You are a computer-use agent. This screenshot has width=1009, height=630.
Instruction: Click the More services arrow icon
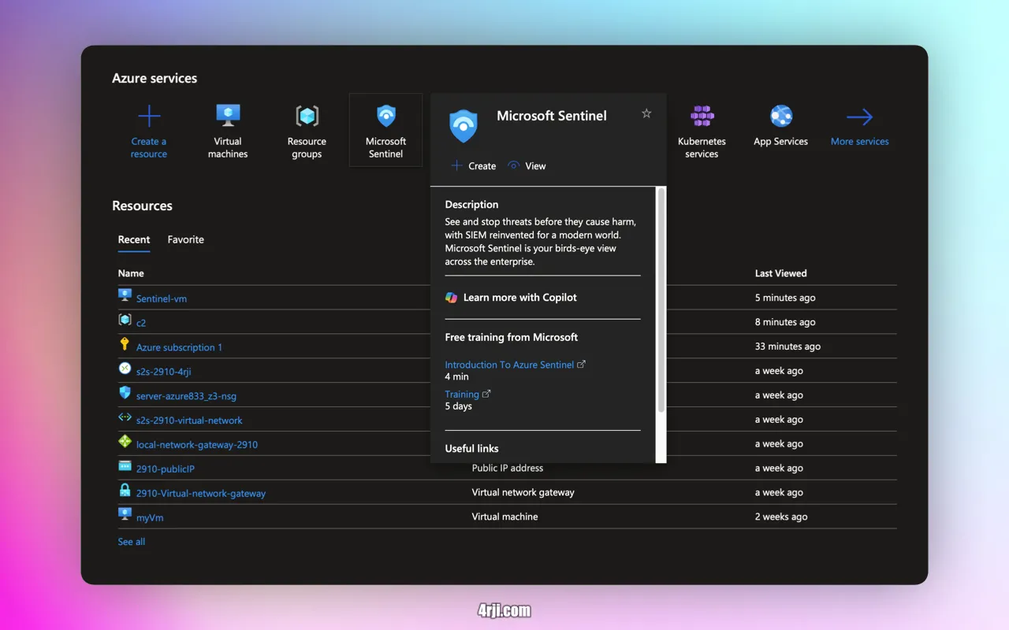(859, 117)
